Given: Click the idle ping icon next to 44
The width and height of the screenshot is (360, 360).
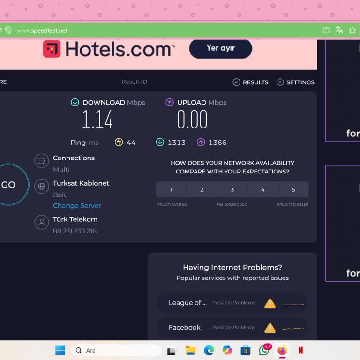Looking at the screenshot, I should 119,142.
